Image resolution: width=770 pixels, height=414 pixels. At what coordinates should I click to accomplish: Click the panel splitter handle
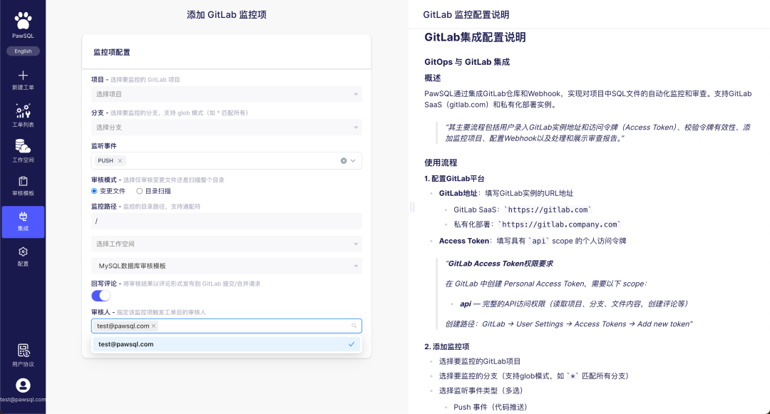coord(412,207)
